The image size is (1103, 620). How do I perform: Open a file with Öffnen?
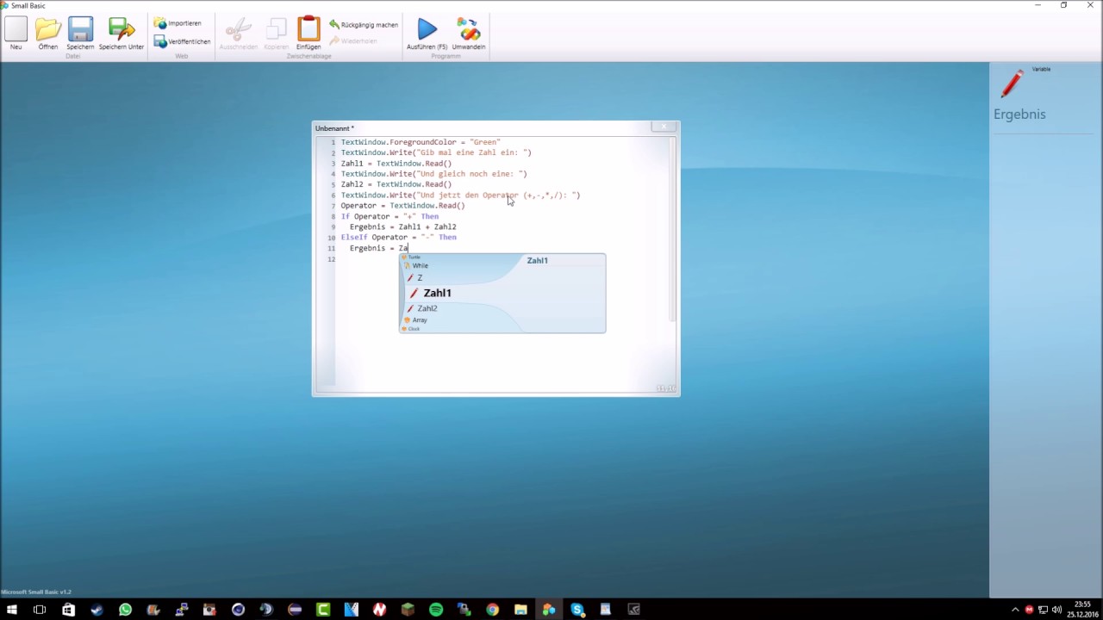pyautogui.click(x=48, y=33)
